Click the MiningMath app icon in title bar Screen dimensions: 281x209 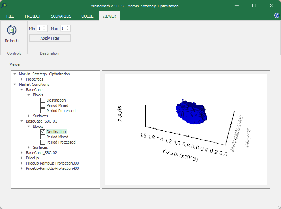pos(4,6)
